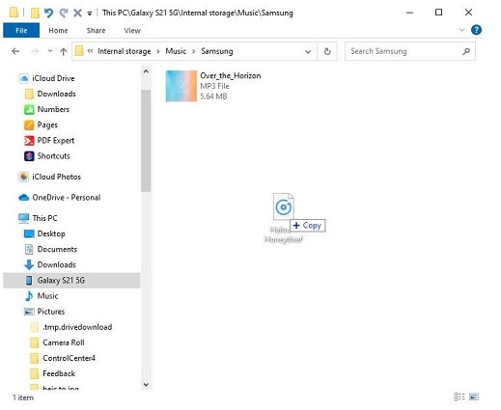Select the Camera Roll folder
The width and height of the screenshot is (501, 410).
coord(64,342)
